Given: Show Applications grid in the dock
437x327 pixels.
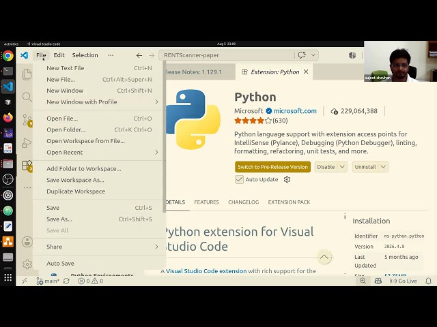Looking at the screenshot, I should coord(8,277).
